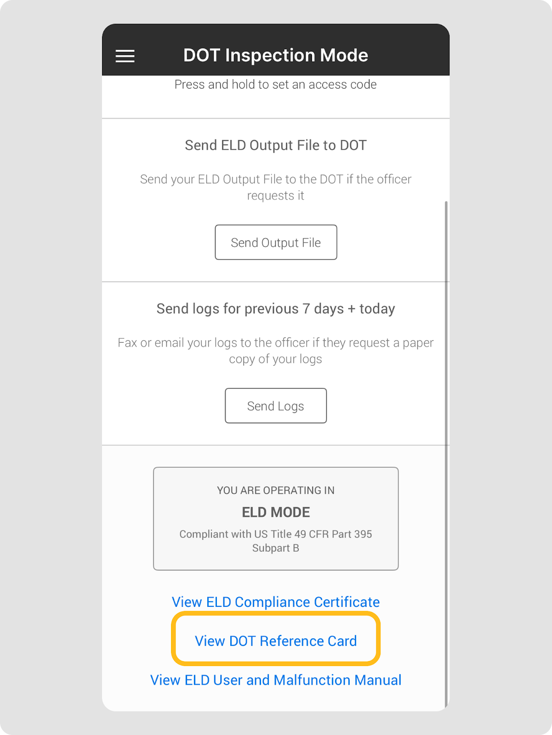Open the View DOT Reference Card link

coord(275,641)
